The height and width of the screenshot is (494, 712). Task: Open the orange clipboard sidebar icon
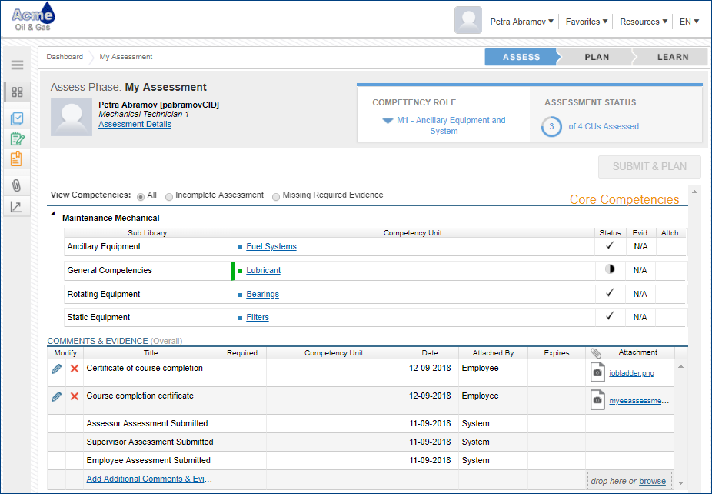16,159
